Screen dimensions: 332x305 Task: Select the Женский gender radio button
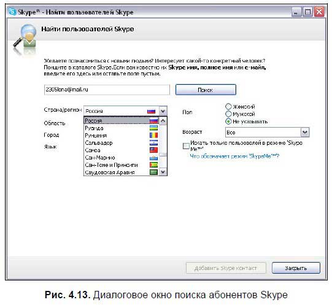pos(228,107)
